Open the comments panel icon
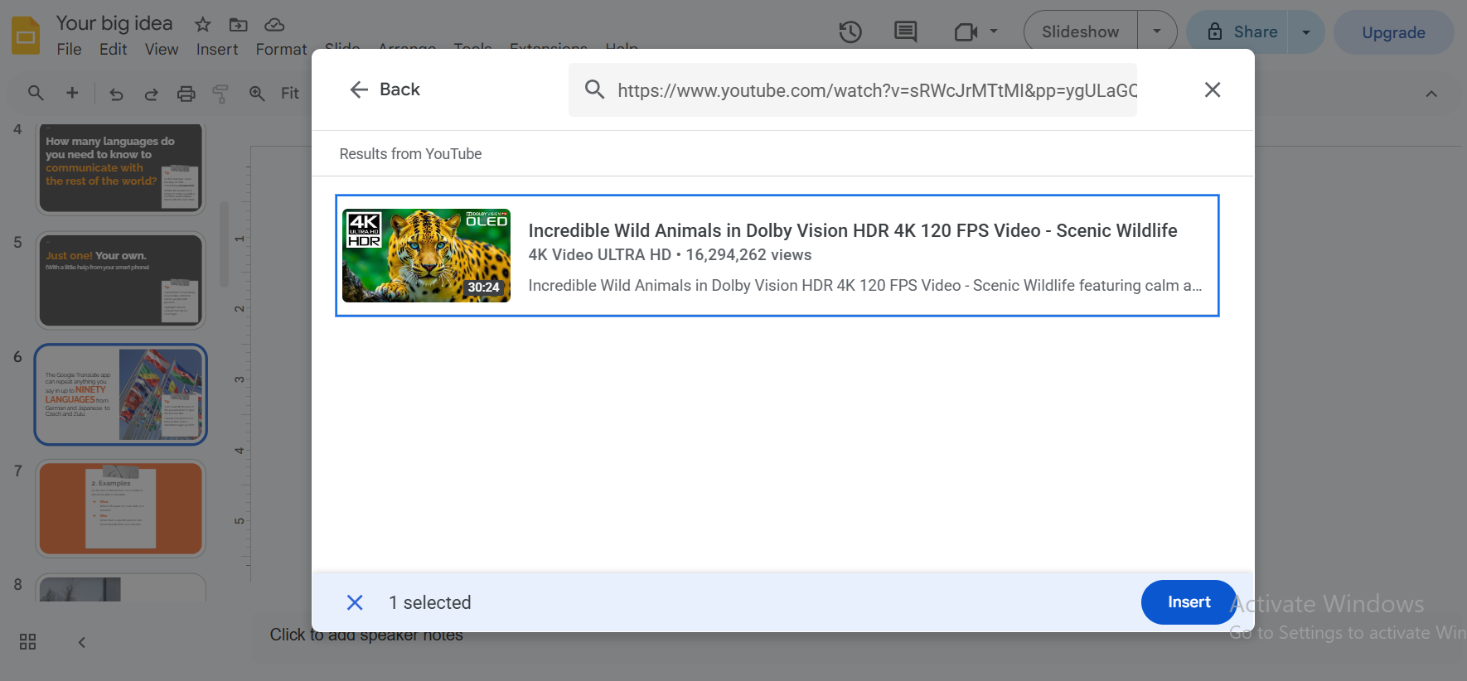Image resolution: width=1467 pixels, height=681 pixels. click(905, 32)
